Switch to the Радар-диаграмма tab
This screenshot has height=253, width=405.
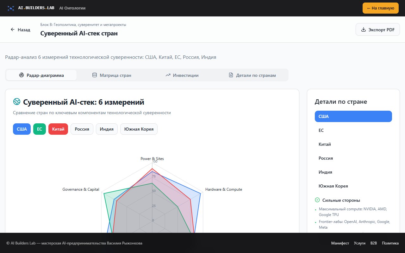pyautogui.click(x=41, y=75)
